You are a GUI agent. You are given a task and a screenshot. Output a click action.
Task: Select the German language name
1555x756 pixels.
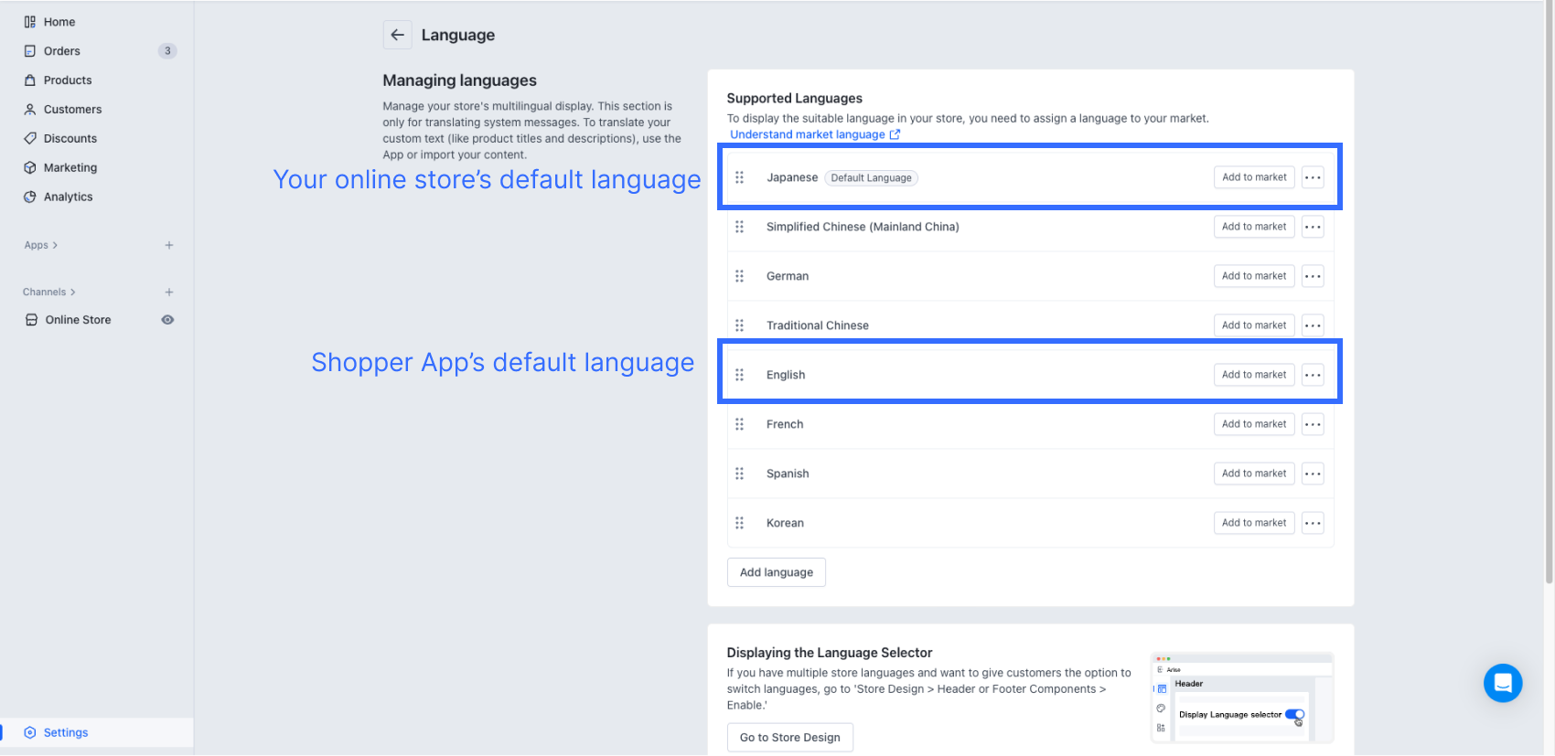pos(788,276)
